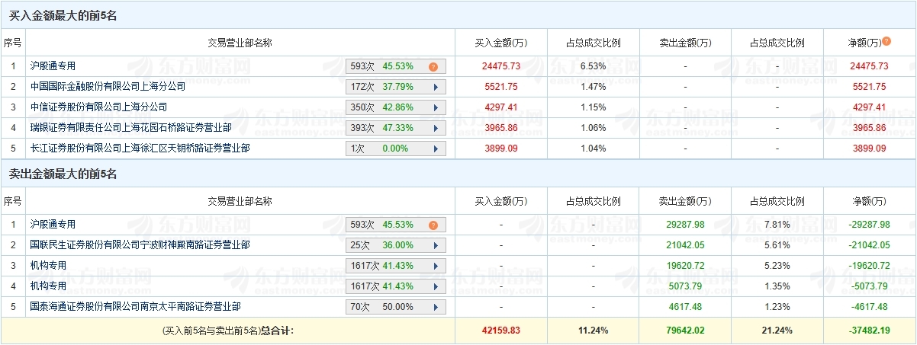
Task: Click the orange help icon in the buy-side 沪股通专用 row
Action: [433, 67]
